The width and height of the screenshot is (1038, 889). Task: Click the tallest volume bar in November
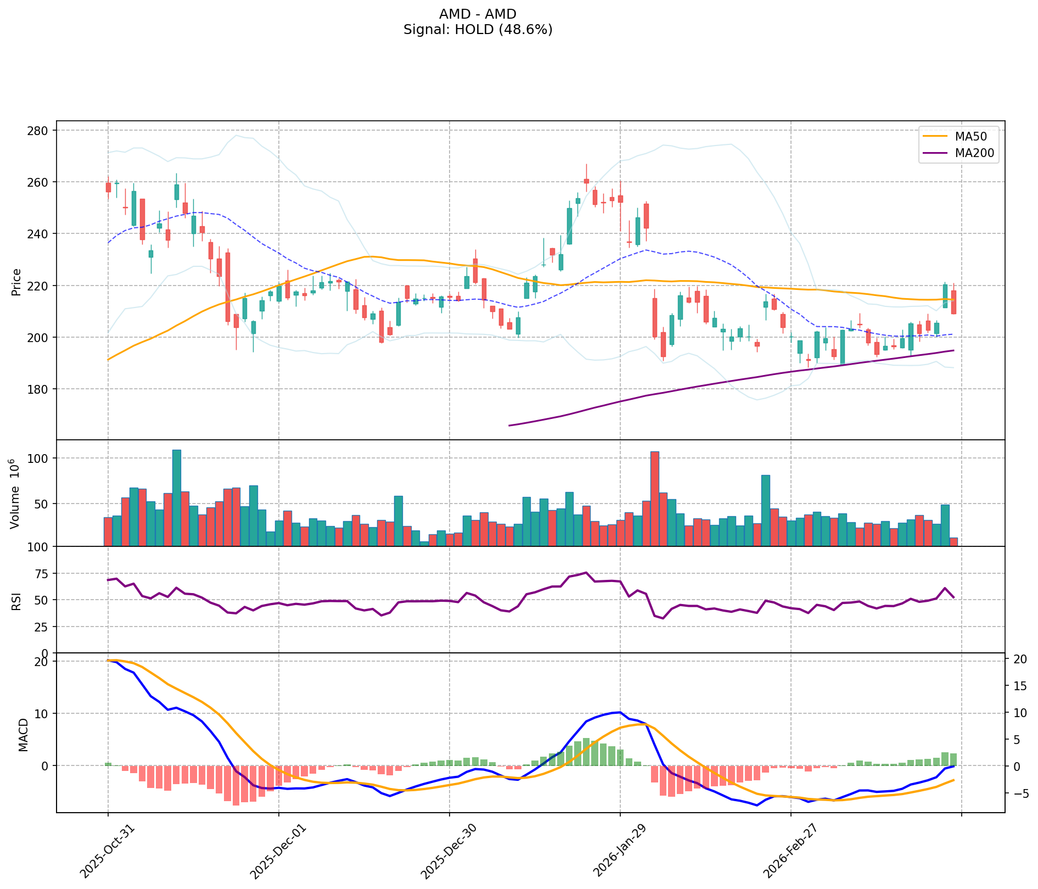pos(177,497)
